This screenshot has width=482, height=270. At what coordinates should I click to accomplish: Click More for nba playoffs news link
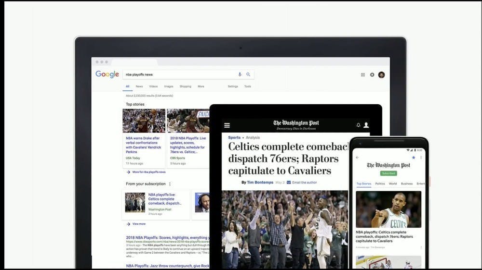(x=149, y=172)
